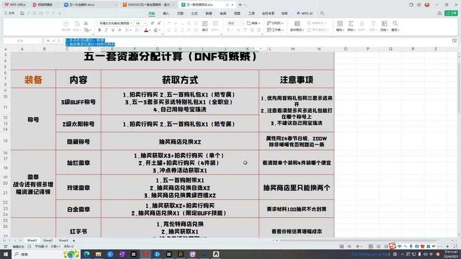Open the font color dropdown arrow
Viewport: 461px width, 259px height.
pyautogui.click(x=150, y=30)
